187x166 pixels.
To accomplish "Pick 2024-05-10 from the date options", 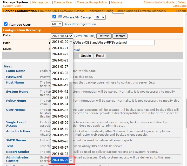I will click(60, 129).
